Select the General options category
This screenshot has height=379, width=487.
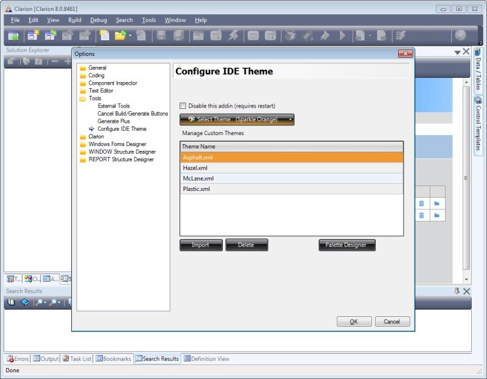97,68
